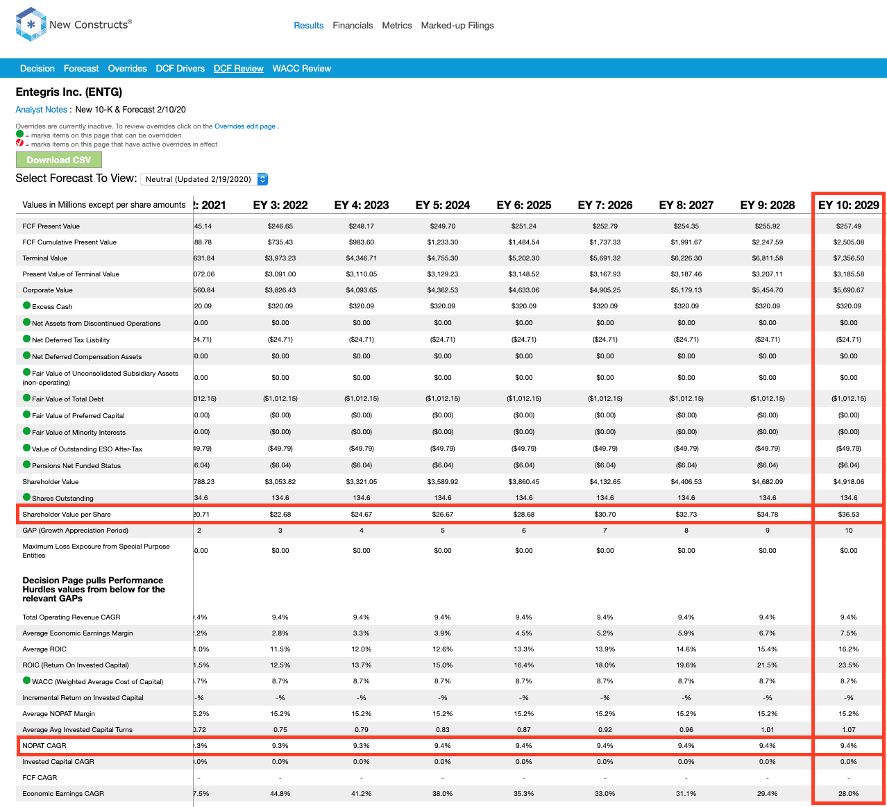Screen dimensions: 887x807
Task: Click the Invested Capital CAGR row label
Action: [x=58, y=762]
